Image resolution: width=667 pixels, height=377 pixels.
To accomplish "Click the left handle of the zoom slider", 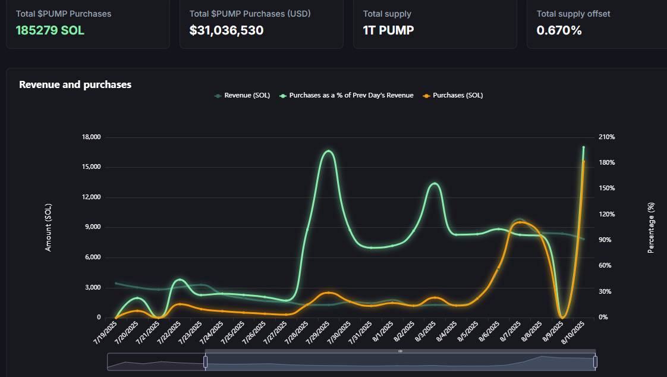I will tap(206, 362).
